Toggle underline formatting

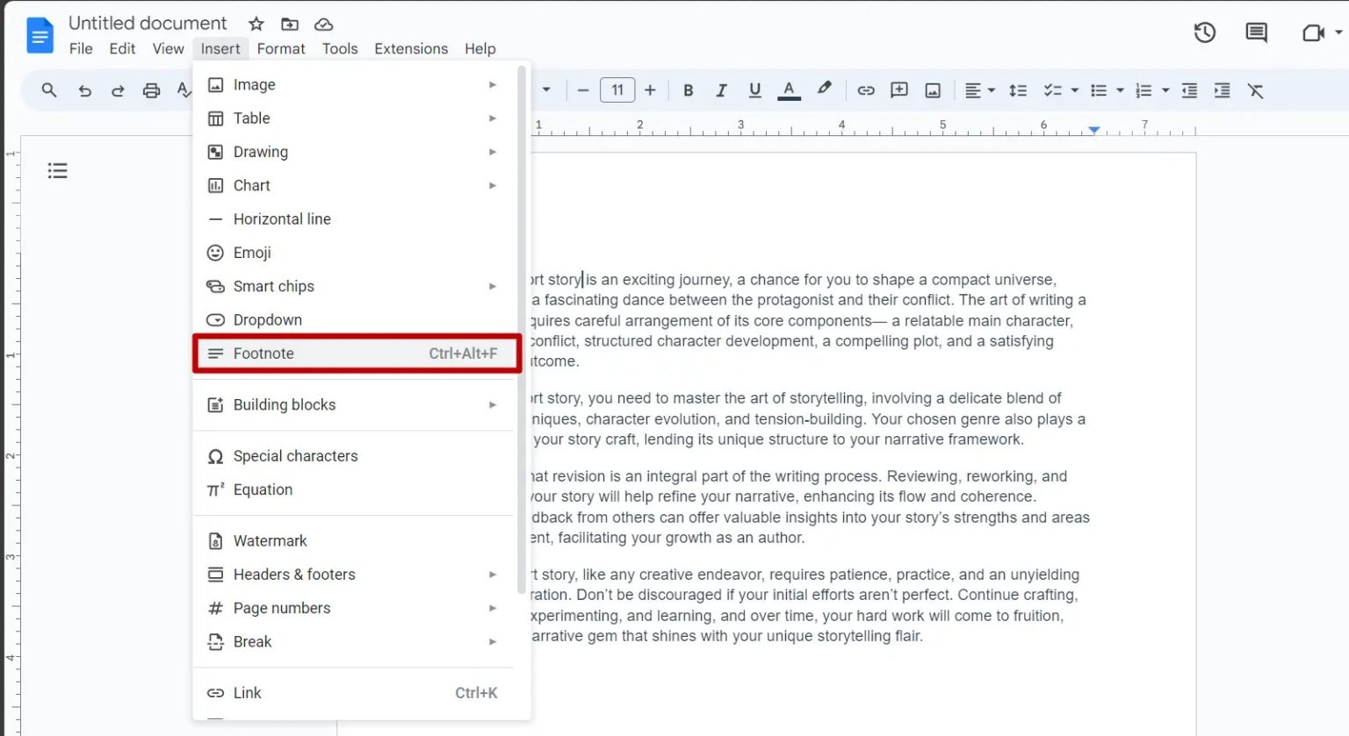pos(754,89)
